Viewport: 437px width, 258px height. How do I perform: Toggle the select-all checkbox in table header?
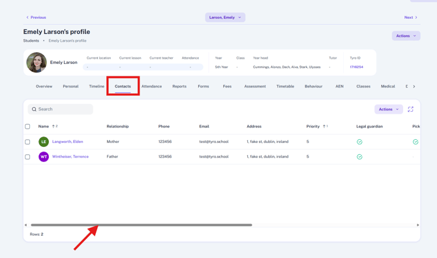(x=27, y=127)
